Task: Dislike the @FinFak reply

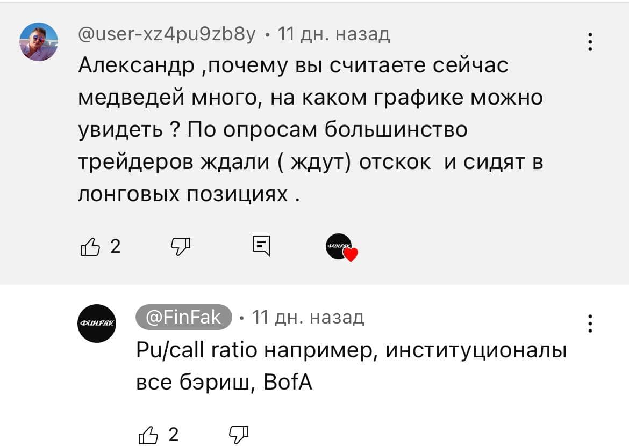Action: [239, 434]
